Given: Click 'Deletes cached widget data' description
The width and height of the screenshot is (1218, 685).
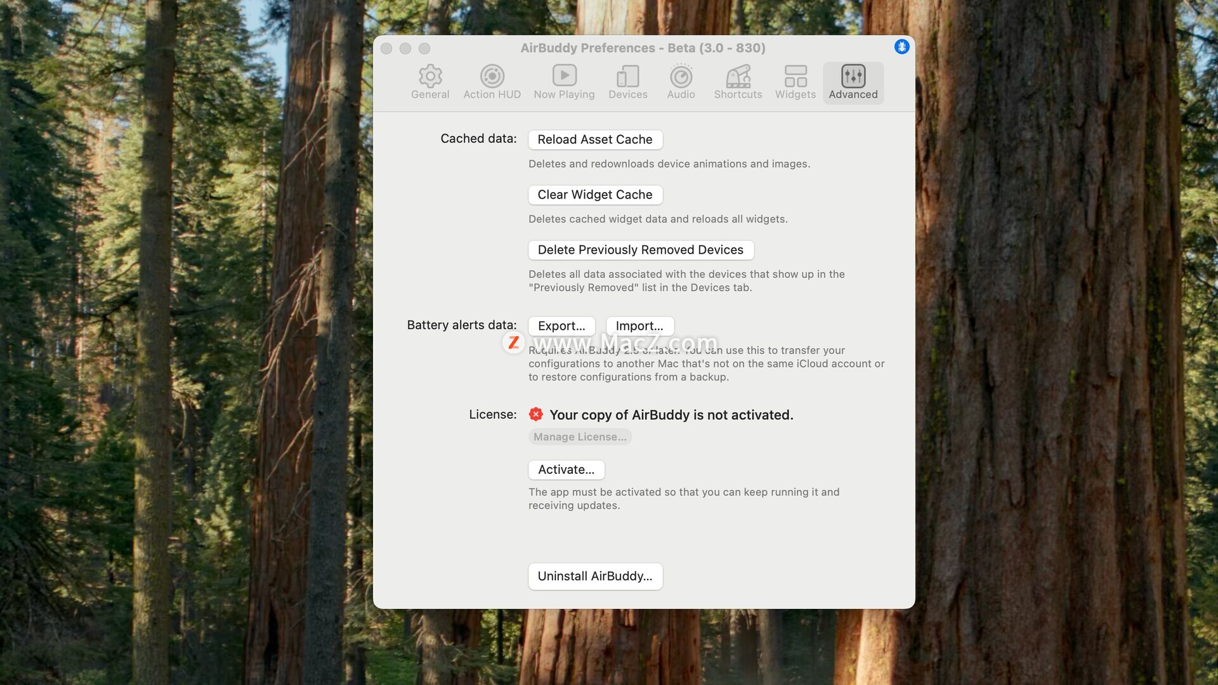Looking at the screenshot, I should pyautogui.click(x=658, y=219).
